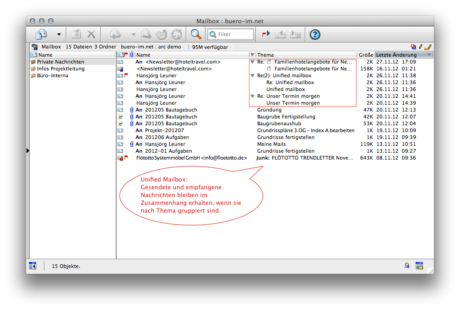Click the attachment paperclip column header
Screen dimensions: 460x310
click(x=132, y=55)
